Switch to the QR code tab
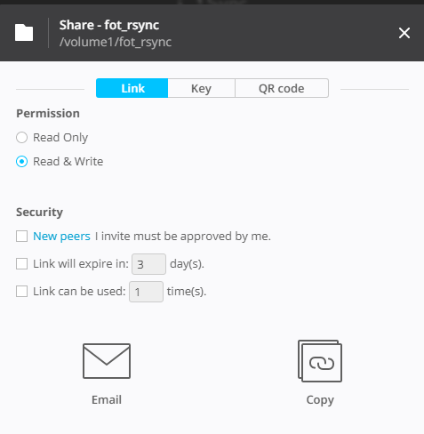 [282, 88]
